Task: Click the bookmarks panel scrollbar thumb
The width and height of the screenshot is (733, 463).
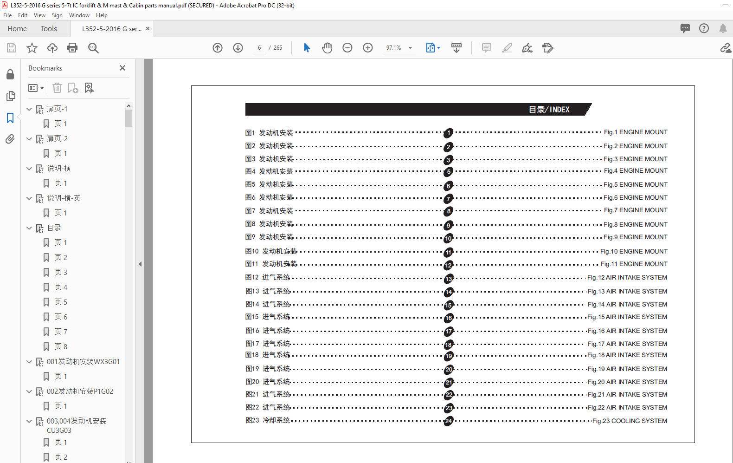Action: tap(129, 118)
